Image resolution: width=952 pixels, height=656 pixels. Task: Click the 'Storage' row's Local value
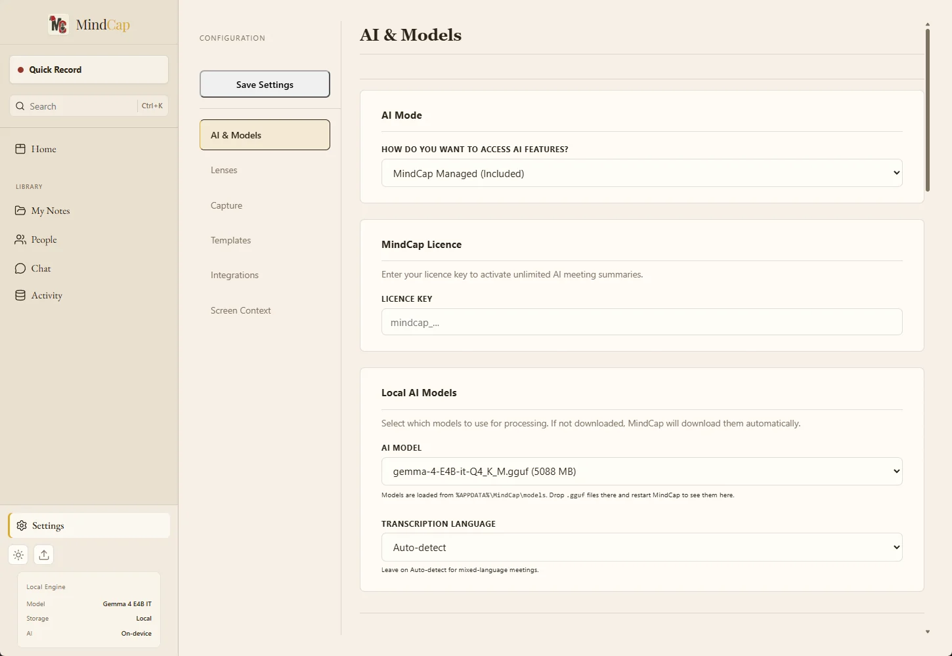click(144, 619)
